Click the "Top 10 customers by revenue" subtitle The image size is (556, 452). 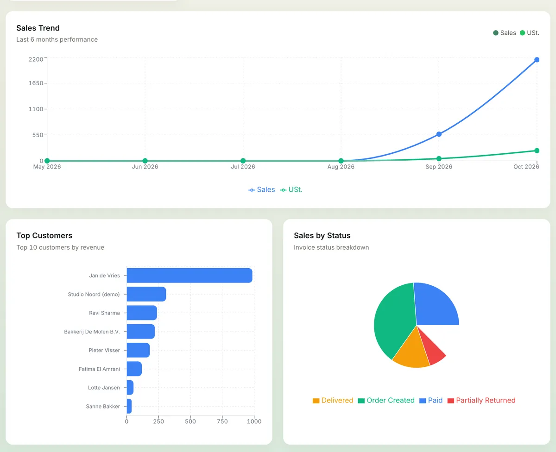click(x=60, y=247)
